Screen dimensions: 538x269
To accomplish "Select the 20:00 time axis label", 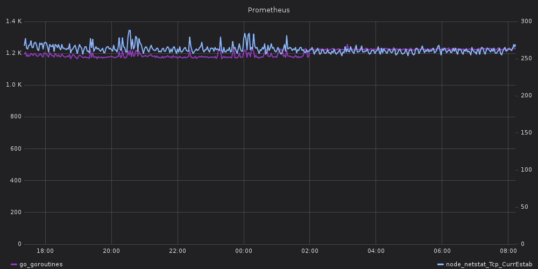I will (x=111, y=251).
